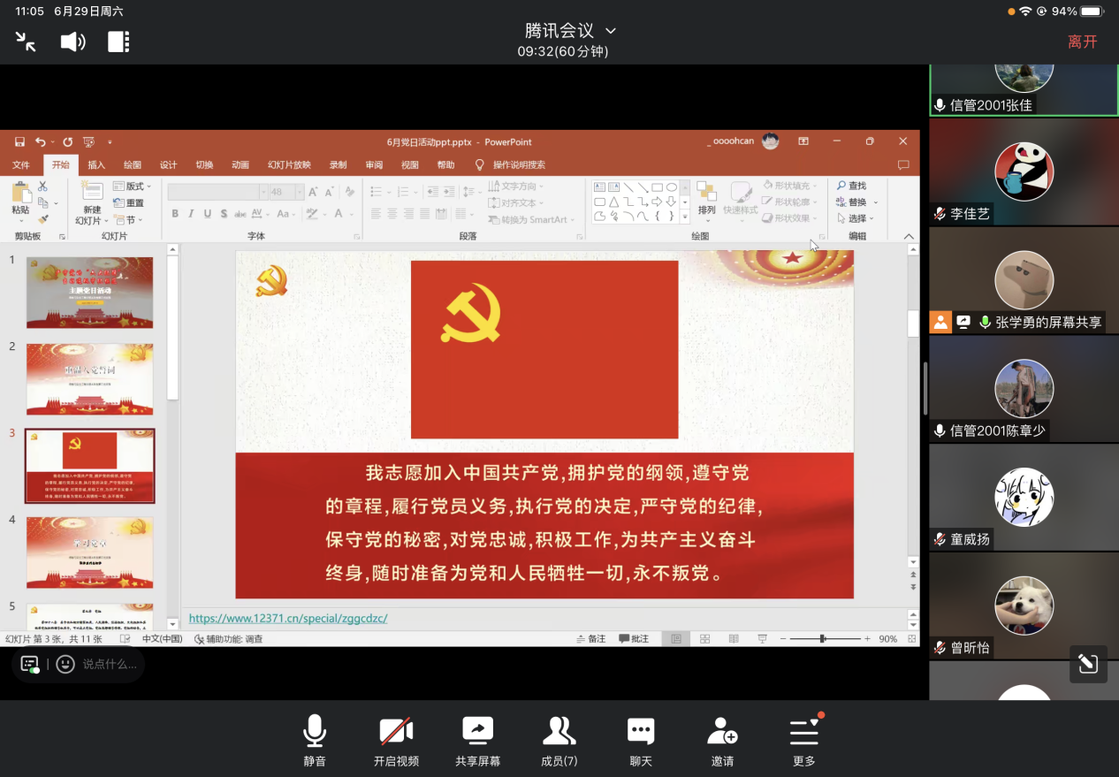Screen dimensions: 1119x777
Task: Open the 成员(7) members list
Action: tap(559, 741)
